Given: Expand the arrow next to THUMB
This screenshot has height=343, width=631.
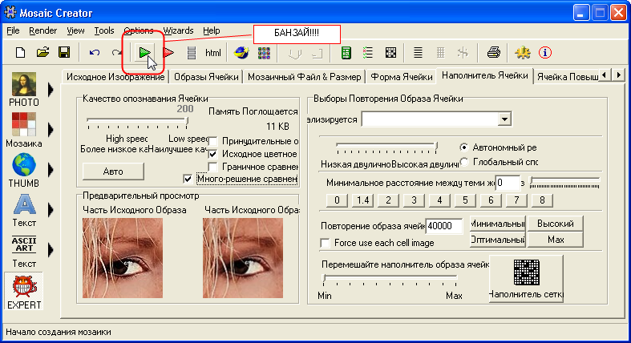Looking at the screenshot, I should click(x=51, y=170).
